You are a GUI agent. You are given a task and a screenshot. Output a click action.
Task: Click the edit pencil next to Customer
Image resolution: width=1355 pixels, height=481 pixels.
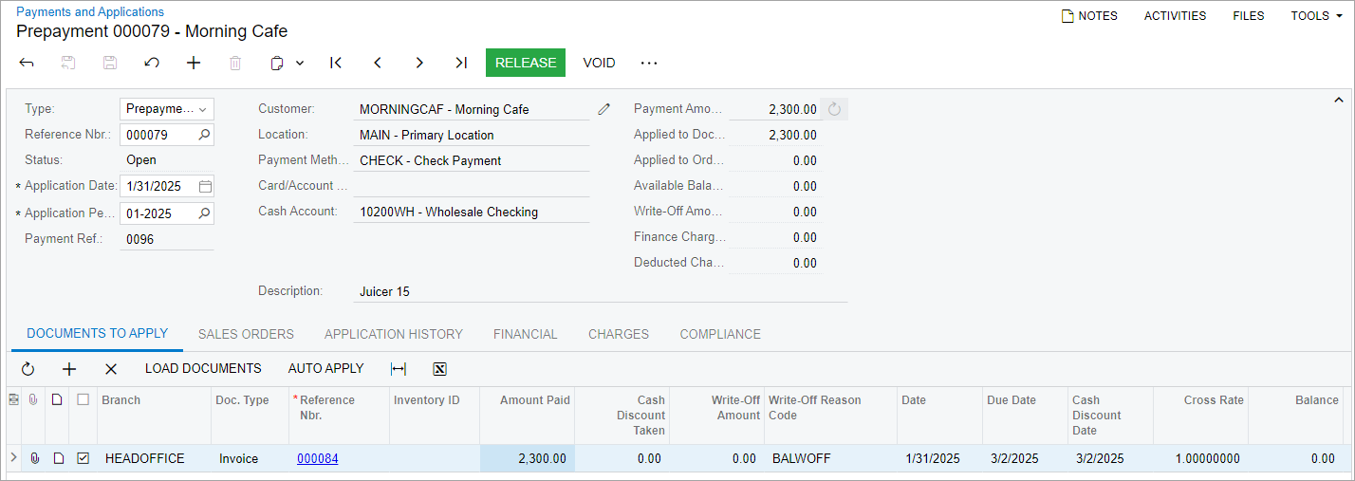(603, 109)
